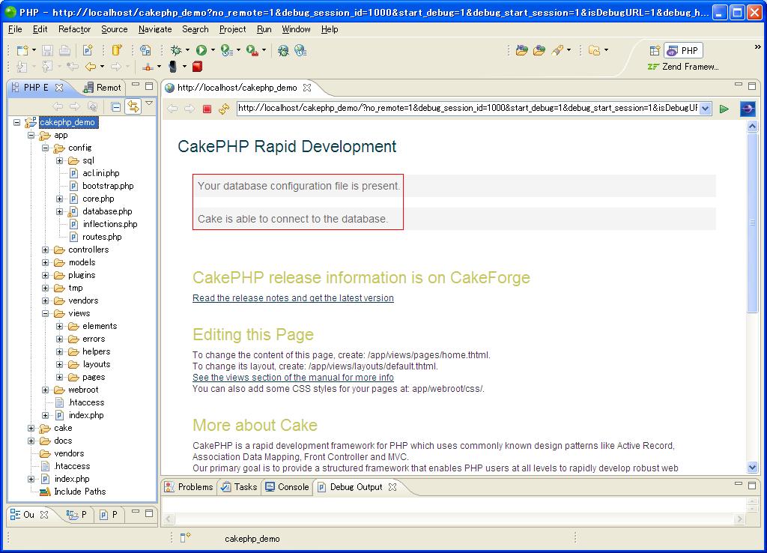Switch to the Console tab

[x=287, y=487]
